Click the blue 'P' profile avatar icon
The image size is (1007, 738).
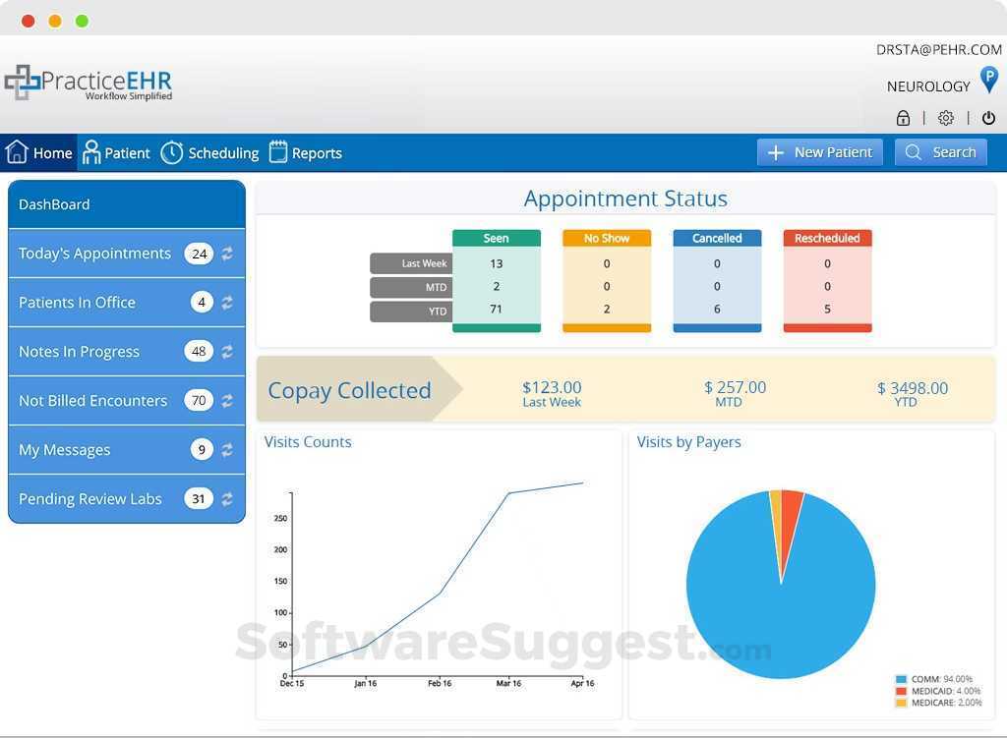[x=988, y=81]
